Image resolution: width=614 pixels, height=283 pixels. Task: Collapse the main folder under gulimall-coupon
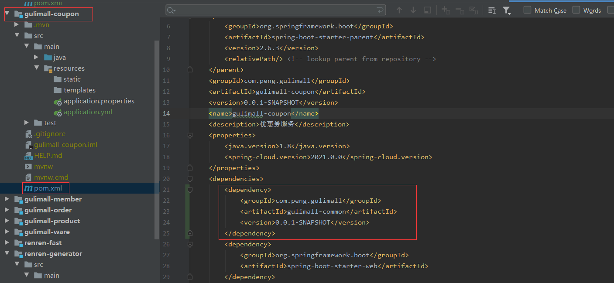click(x=27, y=47)
